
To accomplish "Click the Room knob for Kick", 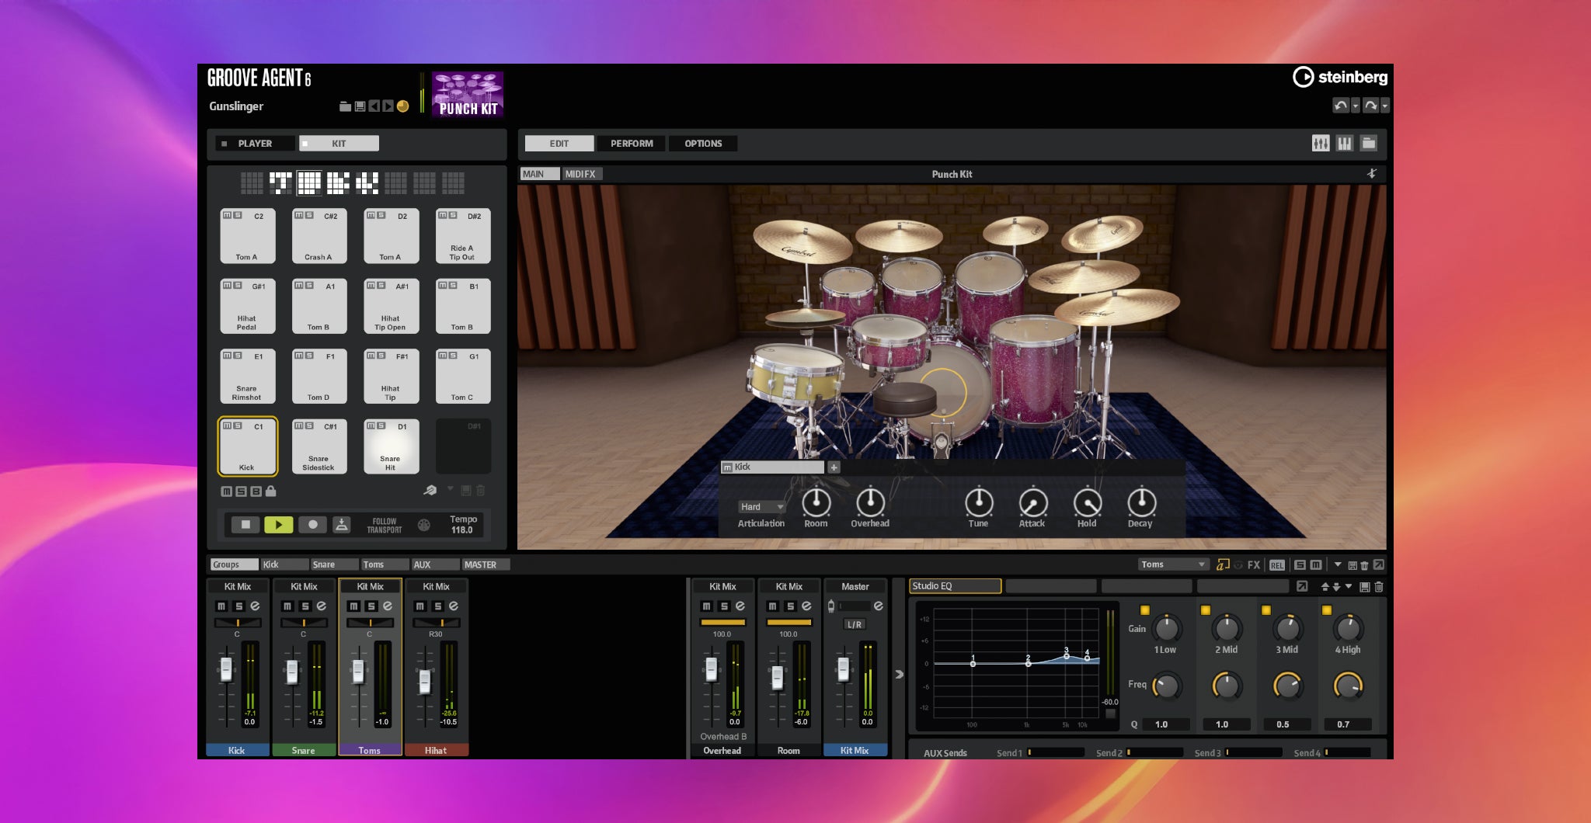I will click(x=816, y=503).
